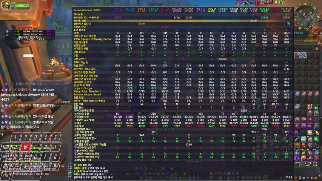The image size is (322, 181).
Task: Click the 'More Than Just a Phase' row label
Action: (89, 101)
